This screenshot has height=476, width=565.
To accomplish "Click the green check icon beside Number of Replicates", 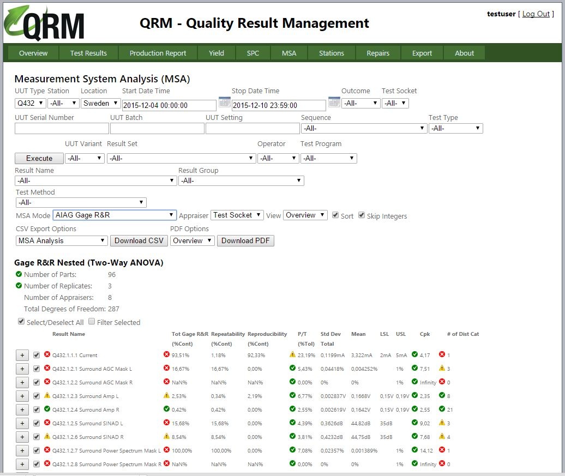I will pos(19,286).
